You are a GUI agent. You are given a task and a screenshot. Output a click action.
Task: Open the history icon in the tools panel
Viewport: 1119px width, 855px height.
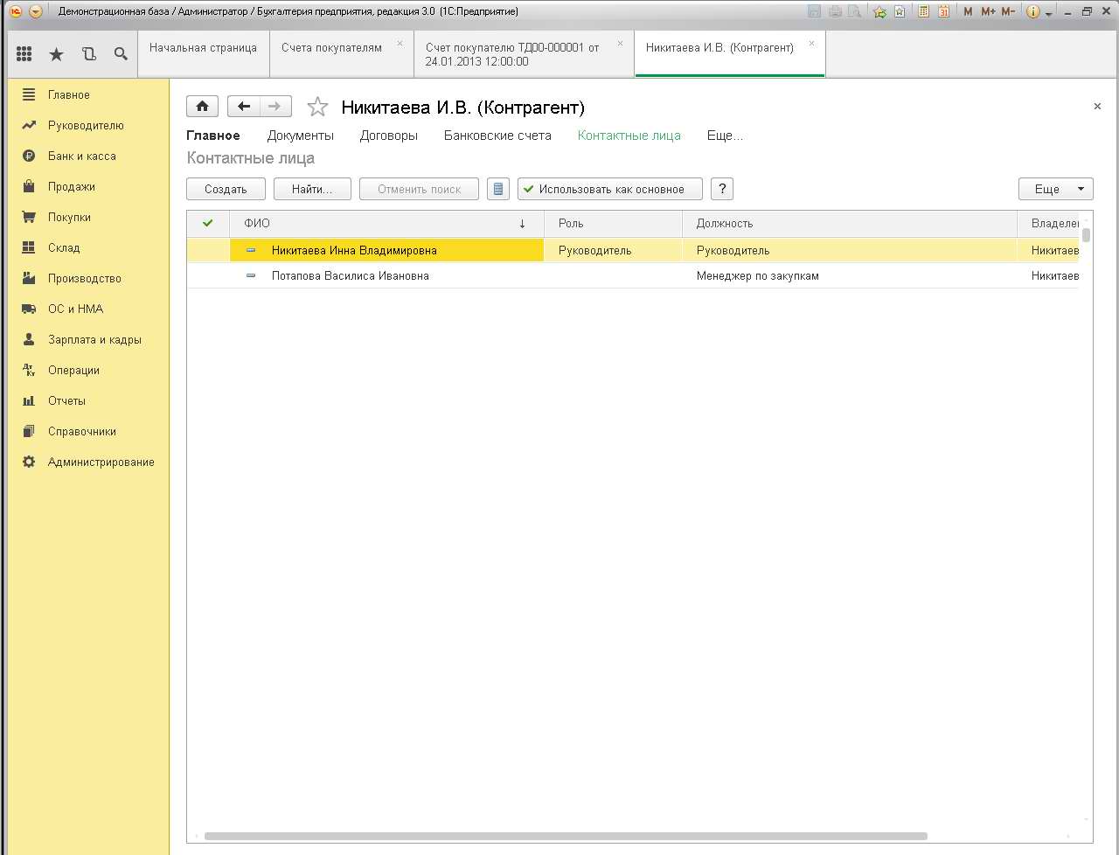[x=89, y=54]
